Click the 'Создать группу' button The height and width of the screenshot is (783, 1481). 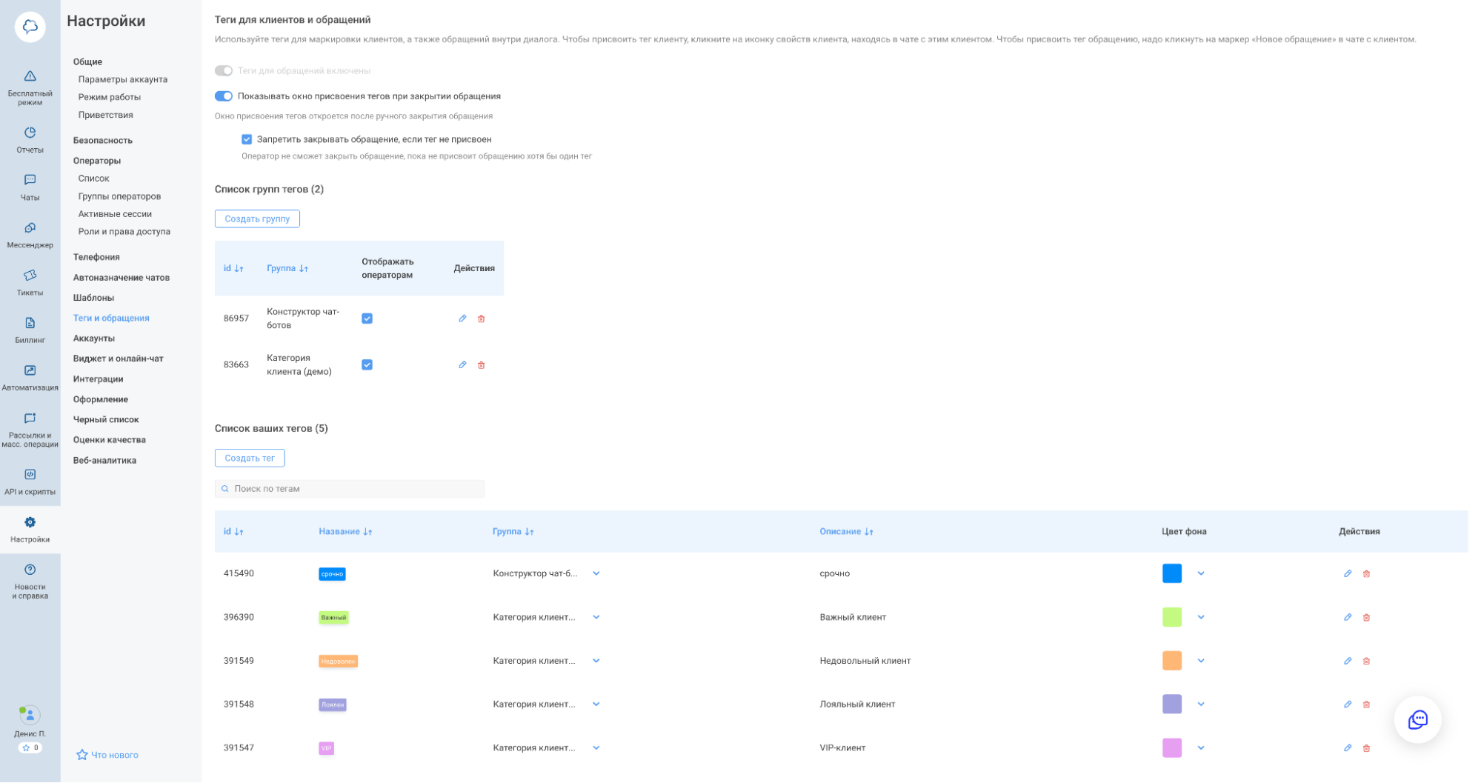[257, 219]
